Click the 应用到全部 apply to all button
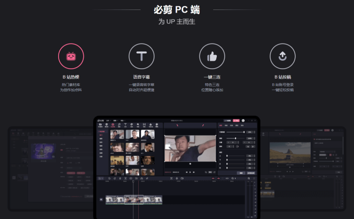This screenshot has height=219, width=354. (x=251, y=173)
